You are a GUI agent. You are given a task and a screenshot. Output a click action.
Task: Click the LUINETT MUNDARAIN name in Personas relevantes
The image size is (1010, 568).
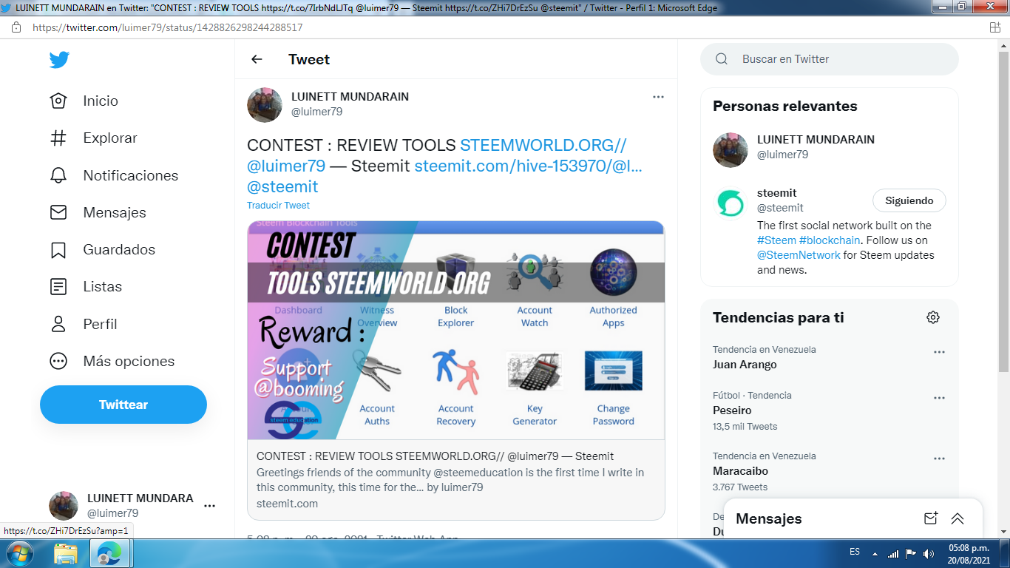tap(816, 139)
